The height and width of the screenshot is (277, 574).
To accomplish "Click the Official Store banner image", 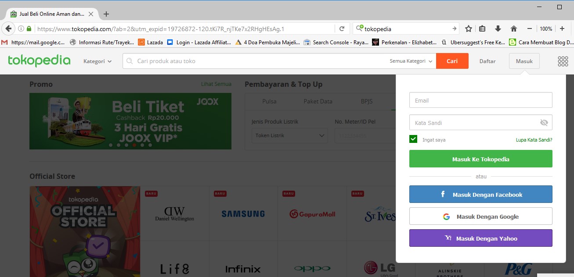I will [85, 231].
